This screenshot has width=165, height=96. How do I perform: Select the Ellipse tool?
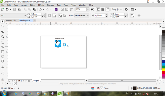3,57
